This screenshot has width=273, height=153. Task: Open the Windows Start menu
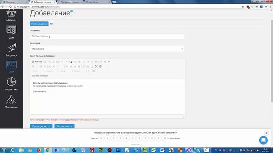[x=4, y=150]
